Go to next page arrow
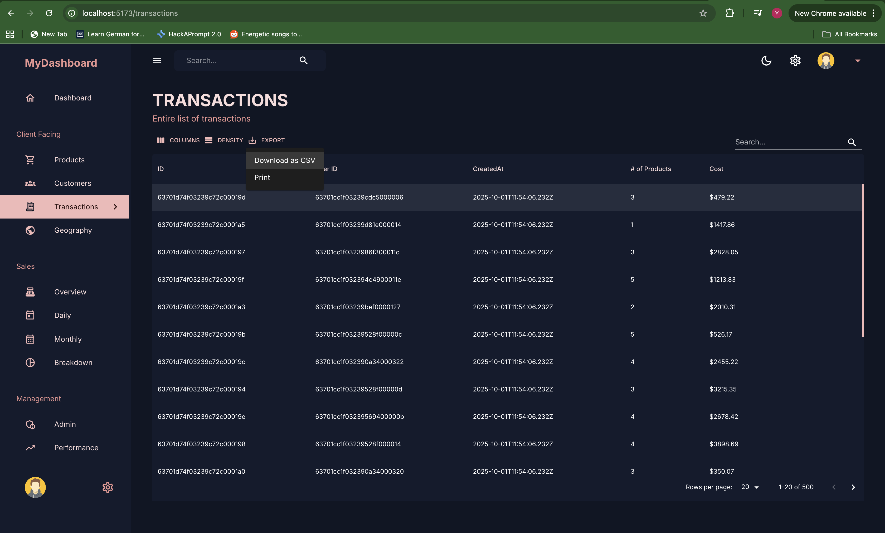885x533 pixels. click(x=853, y=487)
